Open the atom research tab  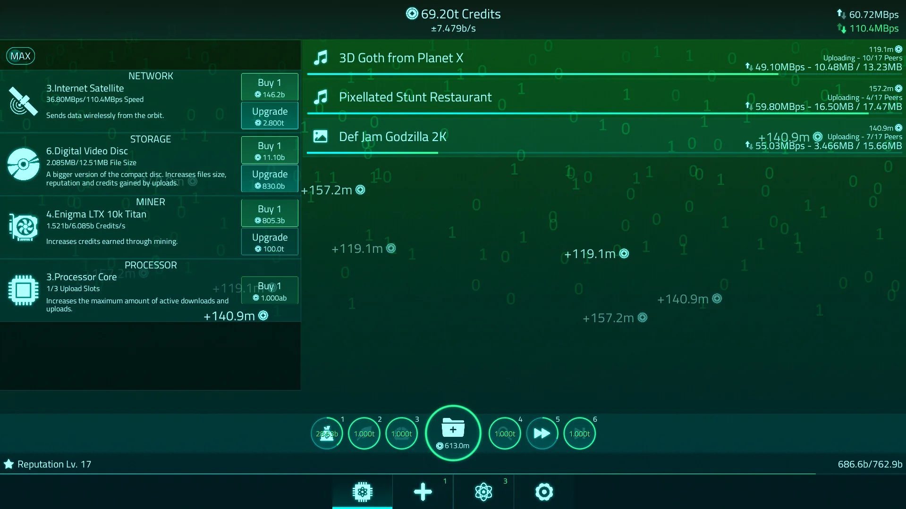tap(483, 492)
